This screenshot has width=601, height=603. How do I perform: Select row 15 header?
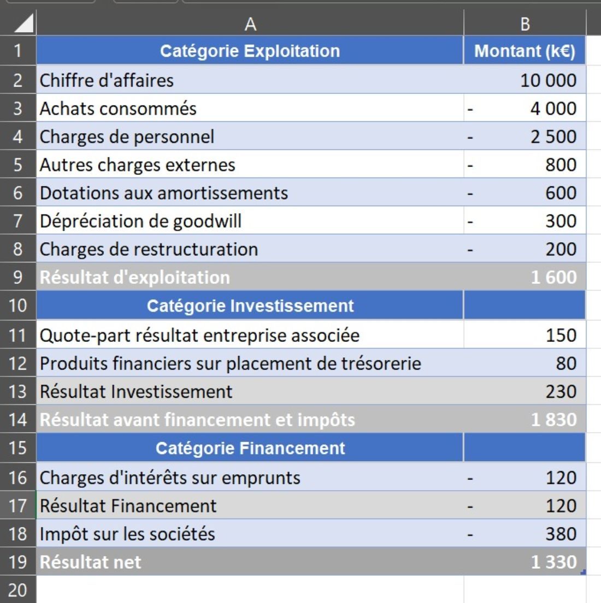click(x=17, y=447)
